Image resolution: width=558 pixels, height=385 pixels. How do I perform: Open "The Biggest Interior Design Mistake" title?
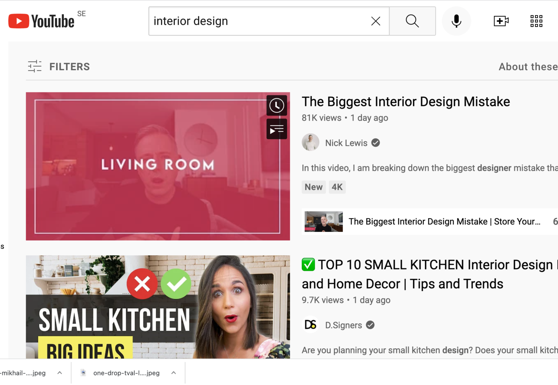406,102
